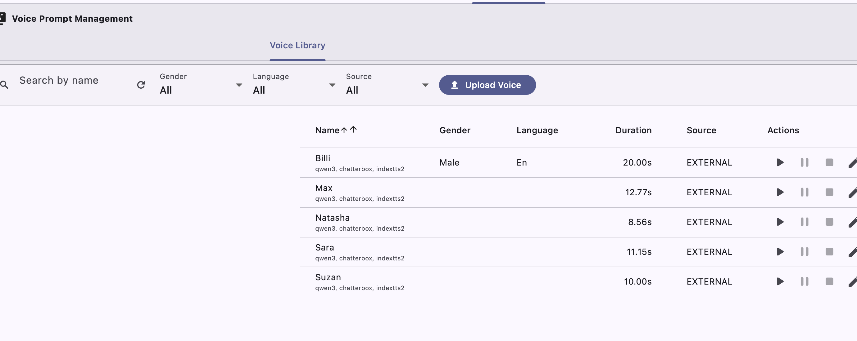The height and width of the screenshot is (341, 857).
Task: Open the Language filter dropdown
Action: coord(332,85)
